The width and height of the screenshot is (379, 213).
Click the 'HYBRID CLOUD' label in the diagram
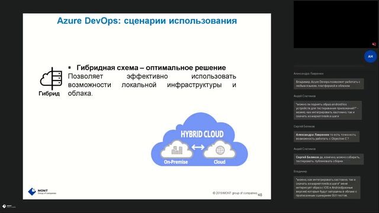point(202,134)
